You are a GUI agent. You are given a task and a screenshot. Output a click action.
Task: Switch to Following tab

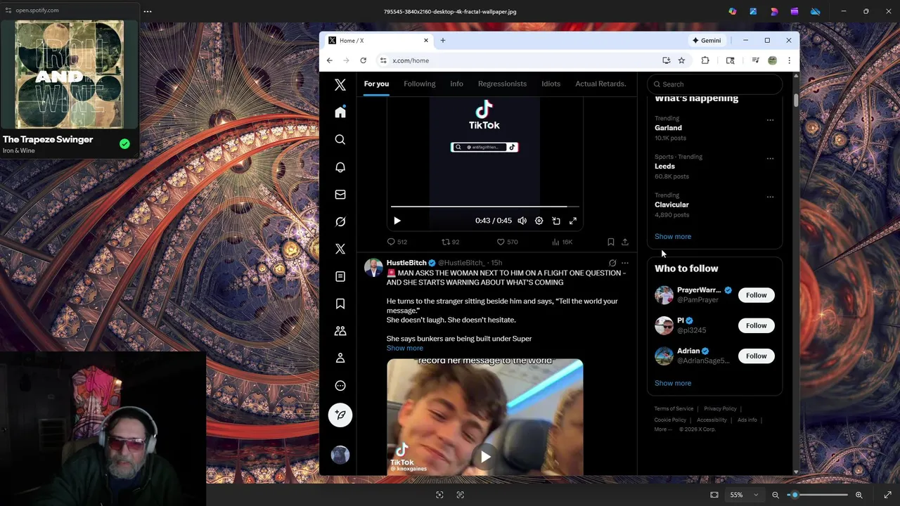(420, 84)
